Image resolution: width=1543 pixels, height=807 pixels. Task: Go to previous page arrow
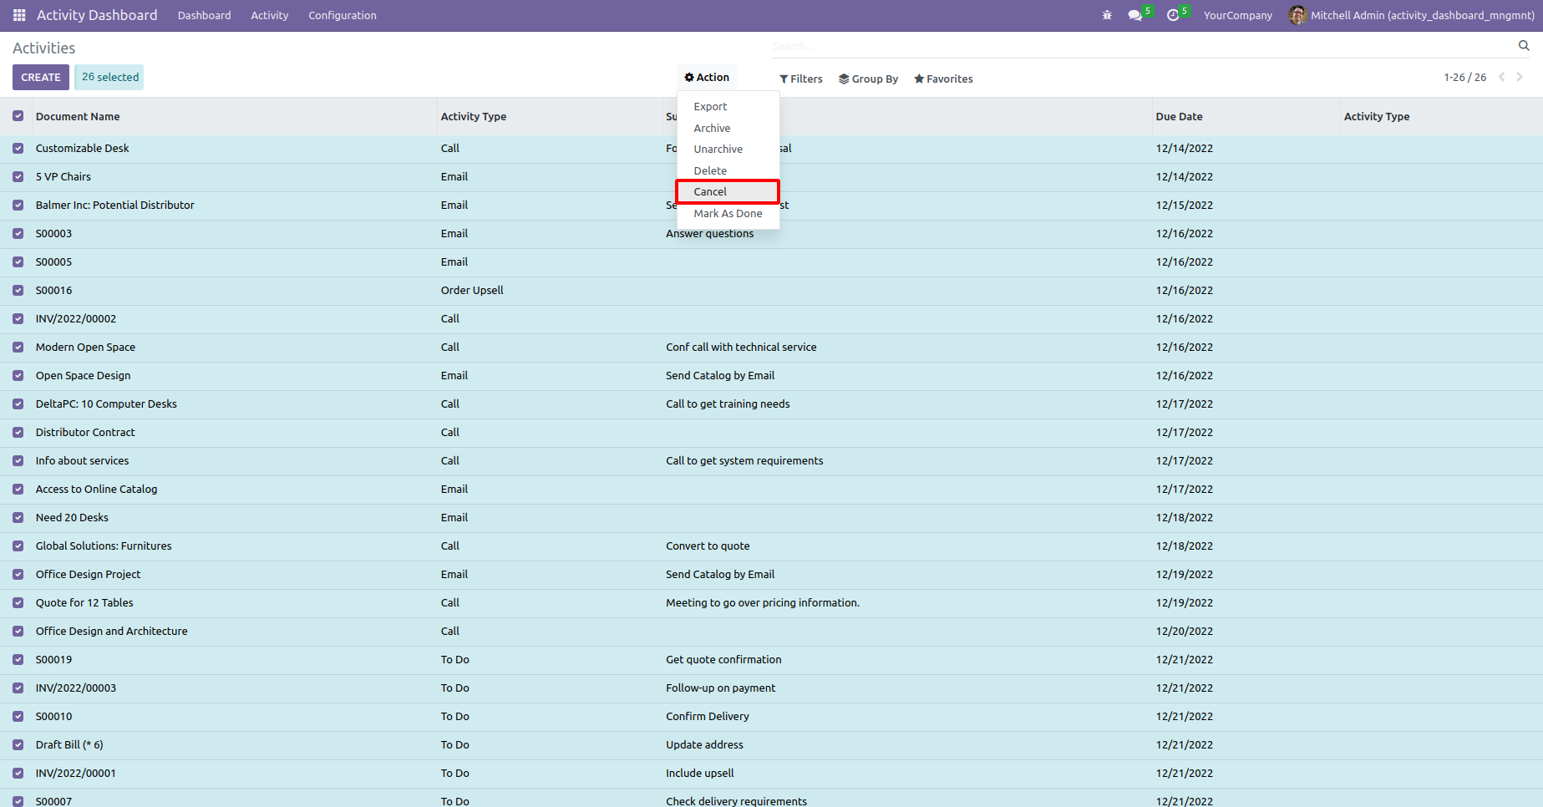pyautogui.click(x=1501, y=77)
